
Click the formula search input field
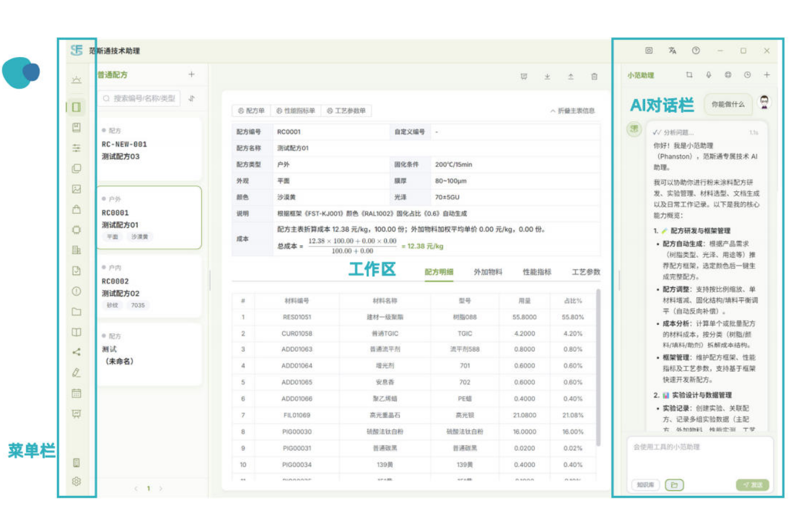(138, 99)
